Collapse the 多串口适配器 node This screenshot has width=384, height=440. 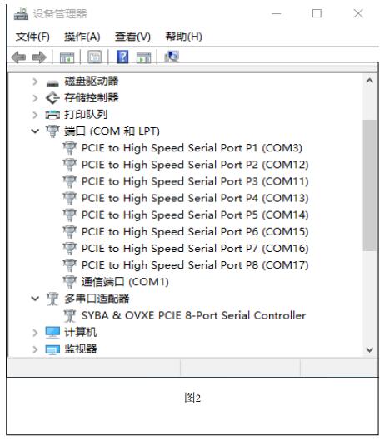coord(35,299)
